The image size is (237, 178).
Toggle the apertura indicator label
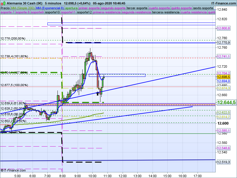(x=71, y=8)
